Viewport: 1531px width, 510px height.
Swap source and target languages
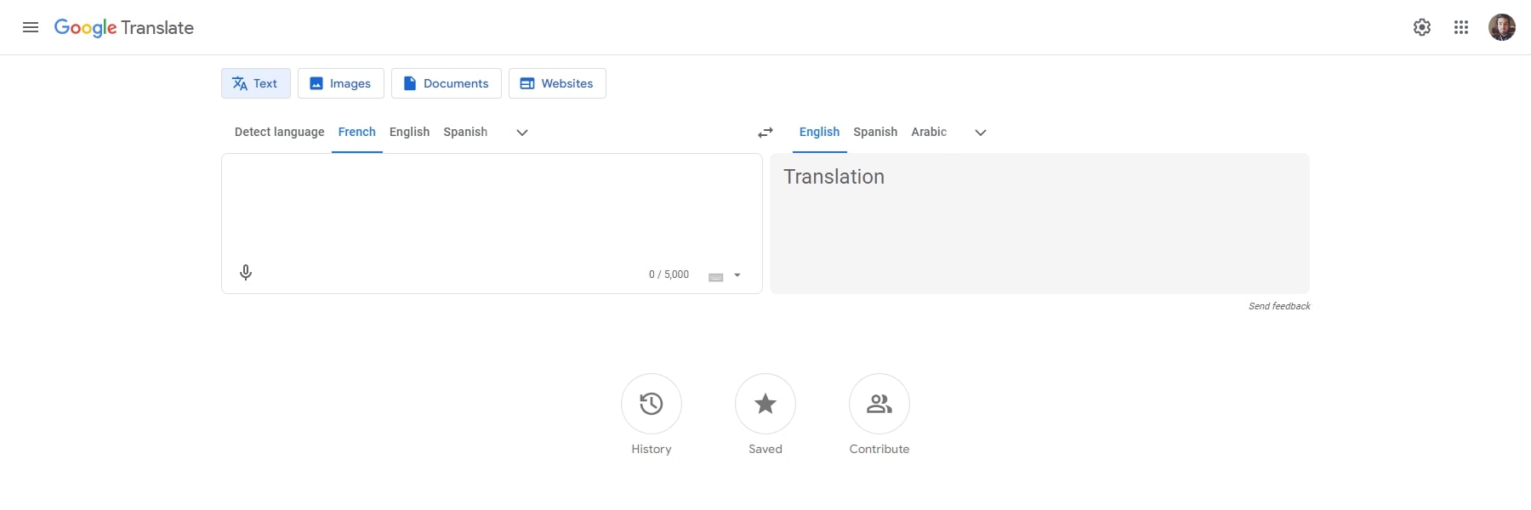tap(765, 133)
